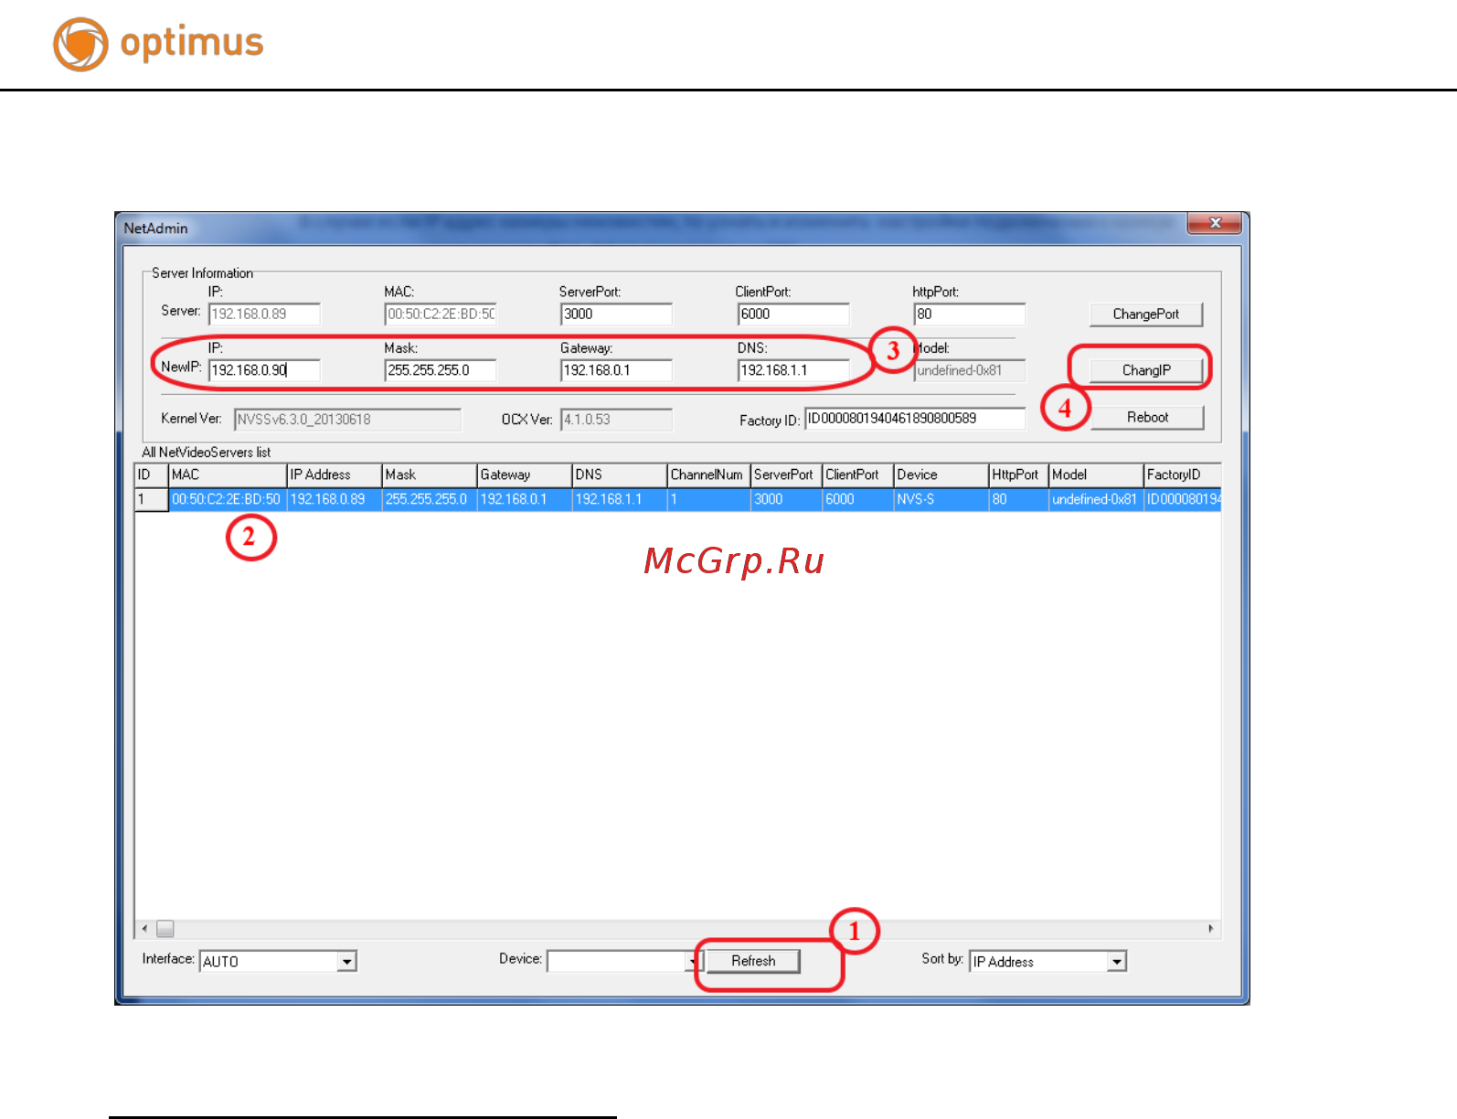Sort list by ClientPort column header

tap(857, 474)
